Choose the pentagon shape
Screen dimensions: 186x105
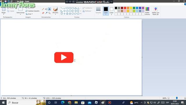[67, 11]
